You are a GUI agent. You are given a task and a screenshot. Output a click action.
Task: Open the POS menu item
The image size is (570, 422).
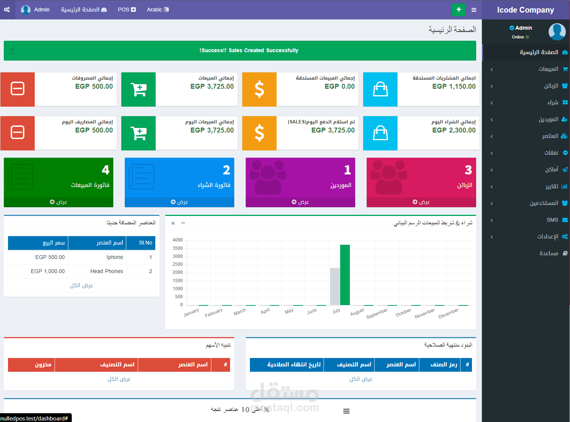click(x=127, y=10)
